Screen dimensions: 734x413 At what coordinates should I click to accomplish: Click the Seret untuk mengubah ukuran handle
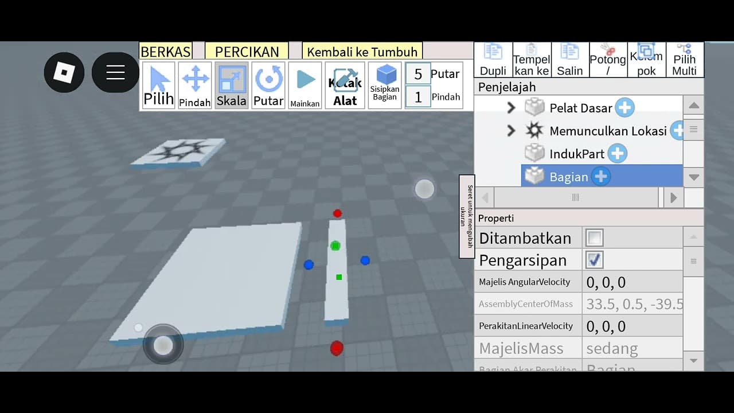click(467, 216)
